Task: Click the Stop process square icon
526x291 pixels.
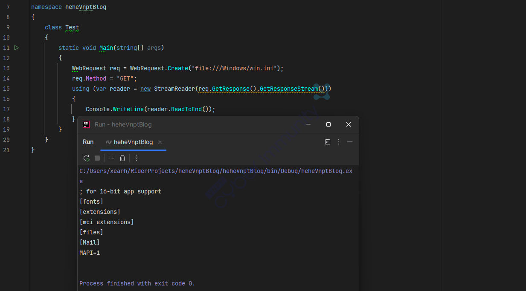Action: (97, 158)
